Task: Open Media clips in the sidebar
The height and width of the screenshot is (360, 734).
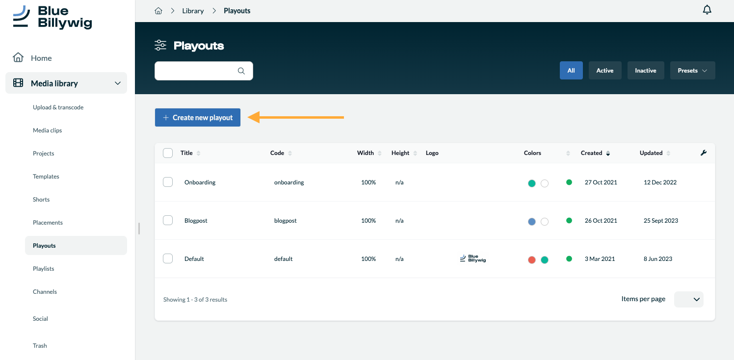Action: pos(47,130)
